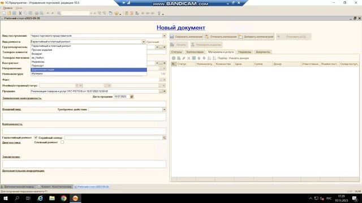Click the Cut scissors icon in main toolbar
Viewport: 362px width, 203px height.
point(20,14)
